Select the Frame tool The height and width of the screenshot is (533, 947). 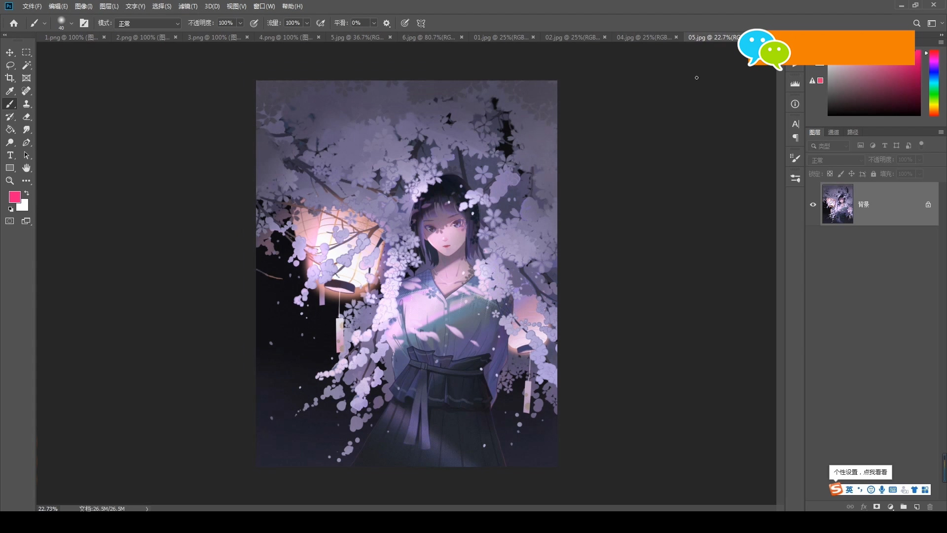27,78
